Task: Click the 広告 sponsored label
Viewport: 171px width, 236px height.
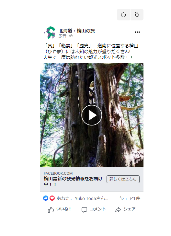Action: click(x=63, y=36)
